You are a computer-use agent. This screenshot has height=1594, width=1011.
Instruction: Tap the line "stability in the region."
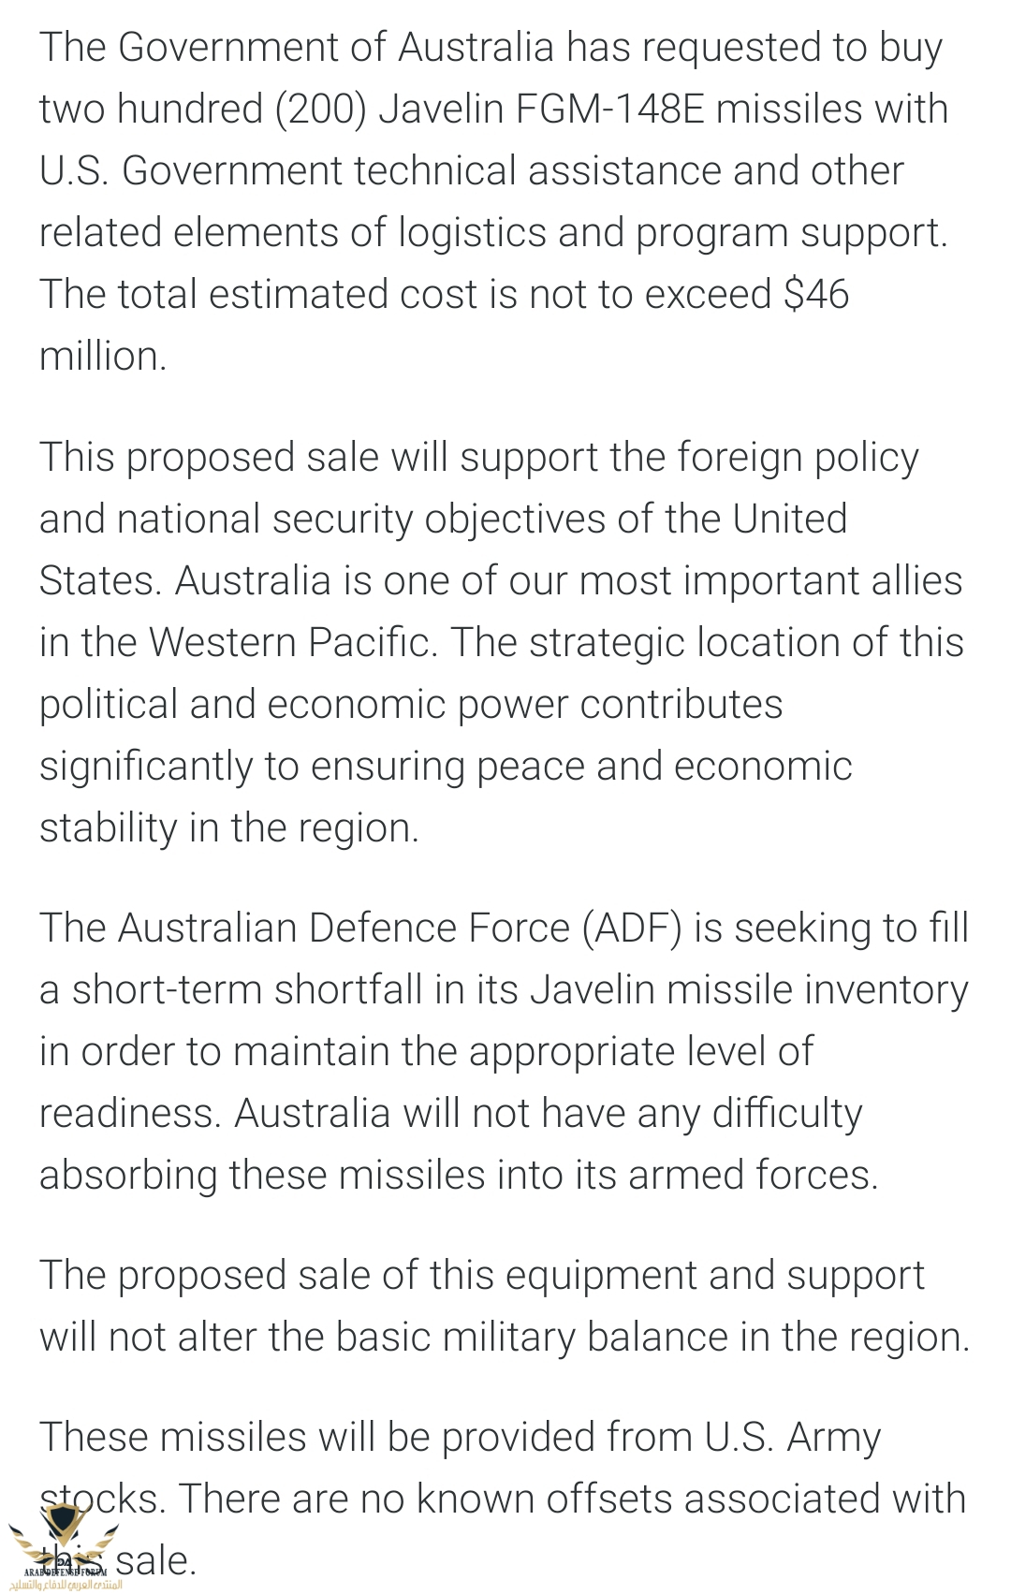(x=229, y=828)
